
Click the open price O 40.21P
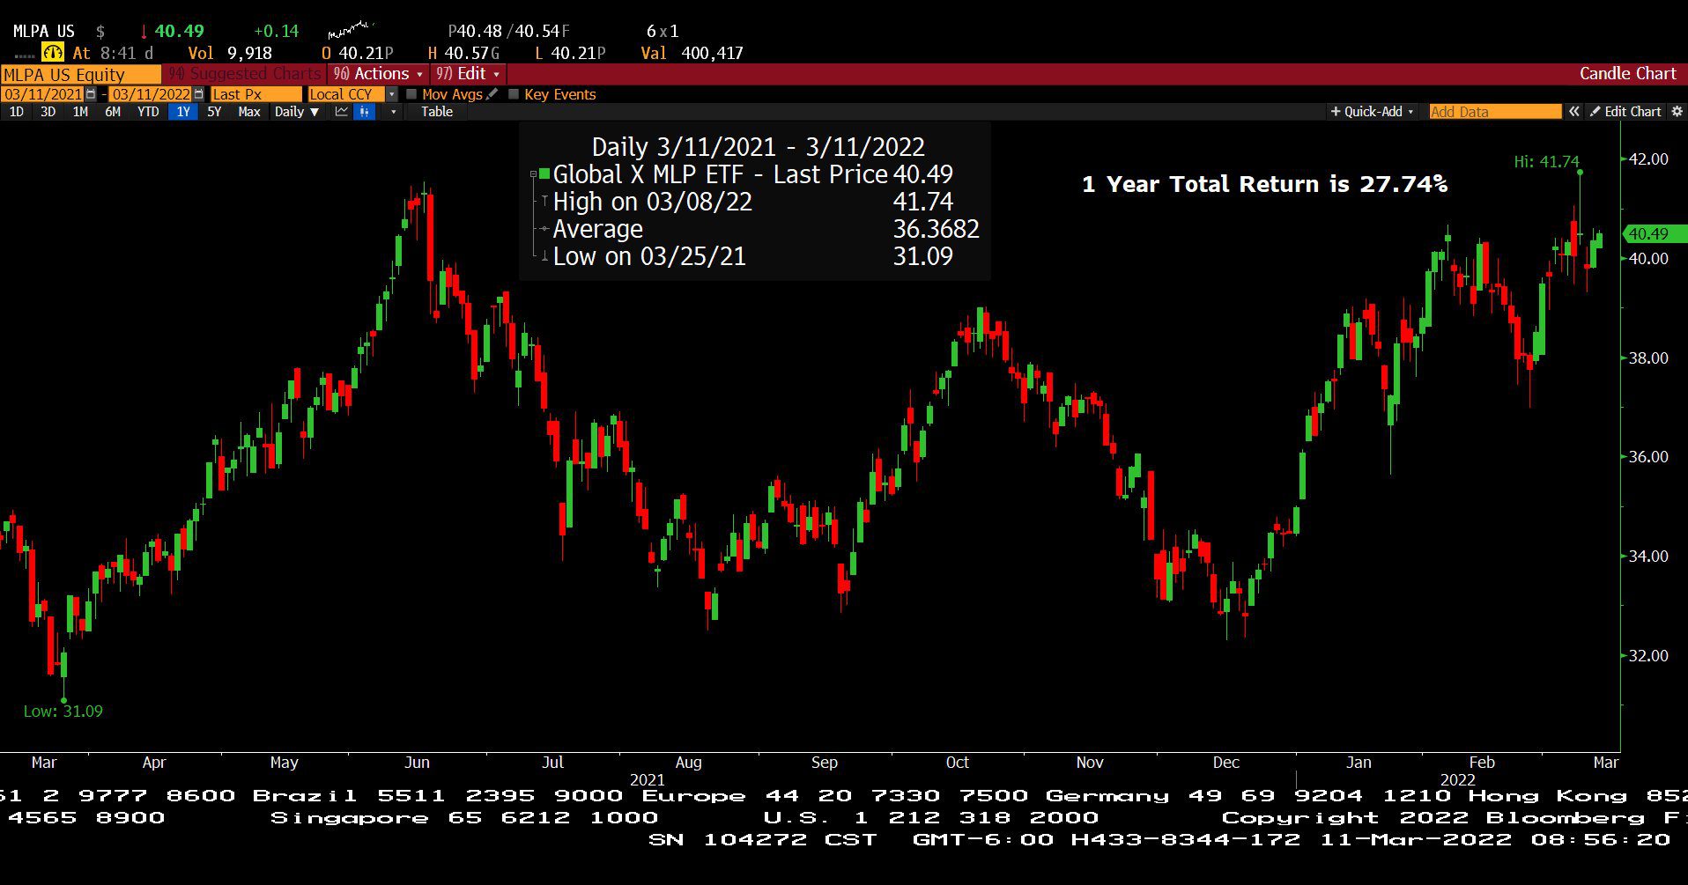357,53
